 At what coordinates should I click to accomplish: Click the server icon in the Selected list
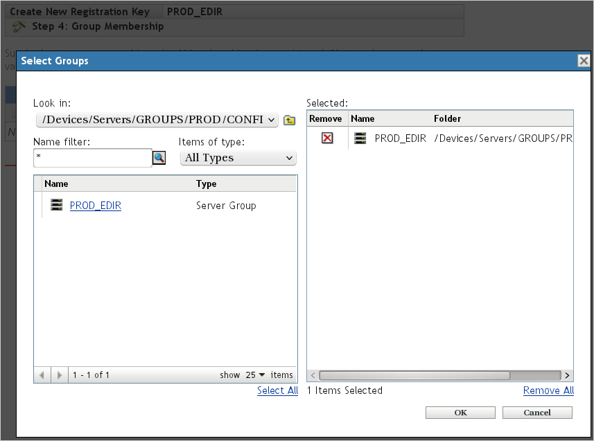coord(360,138)
